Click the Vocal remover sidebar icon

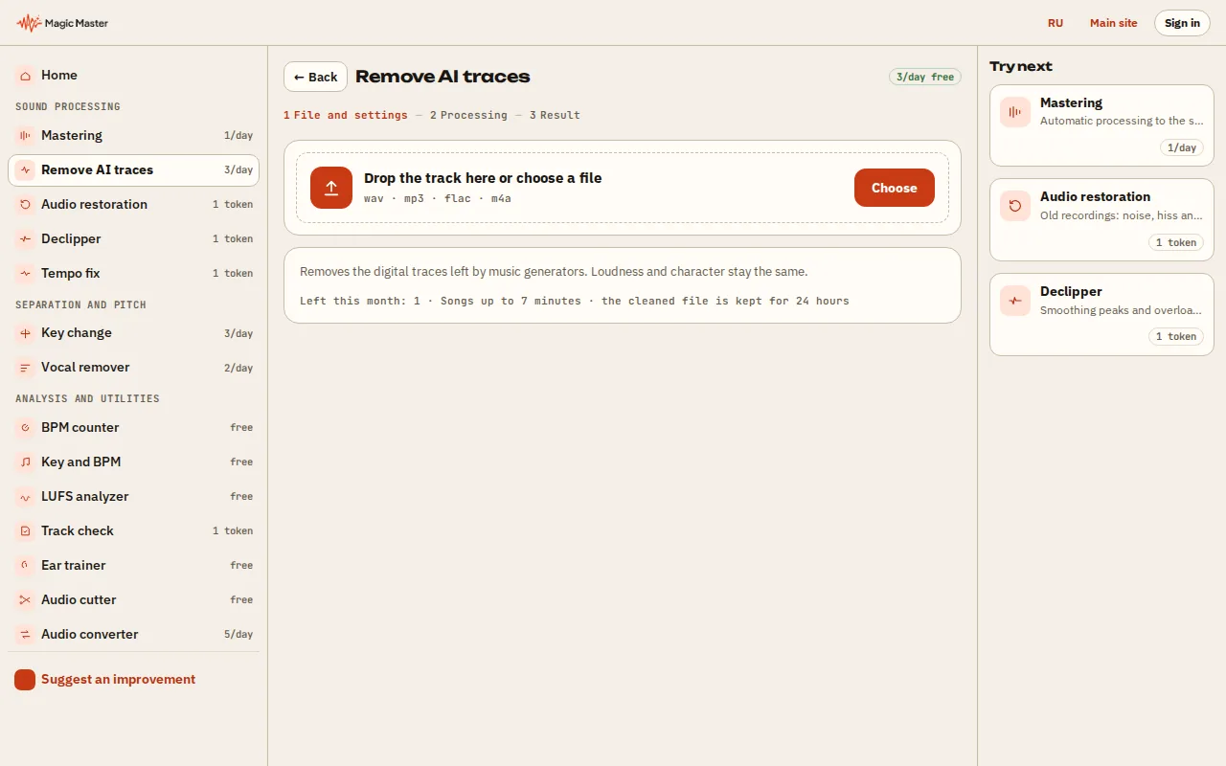(25, 367)
